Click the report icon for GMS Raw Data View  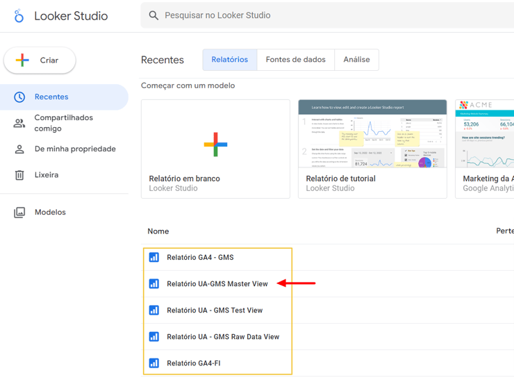154,337
